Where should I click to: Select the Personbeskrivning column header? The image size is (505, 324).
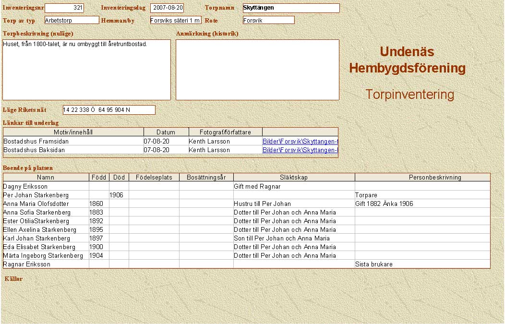[422, 178]
